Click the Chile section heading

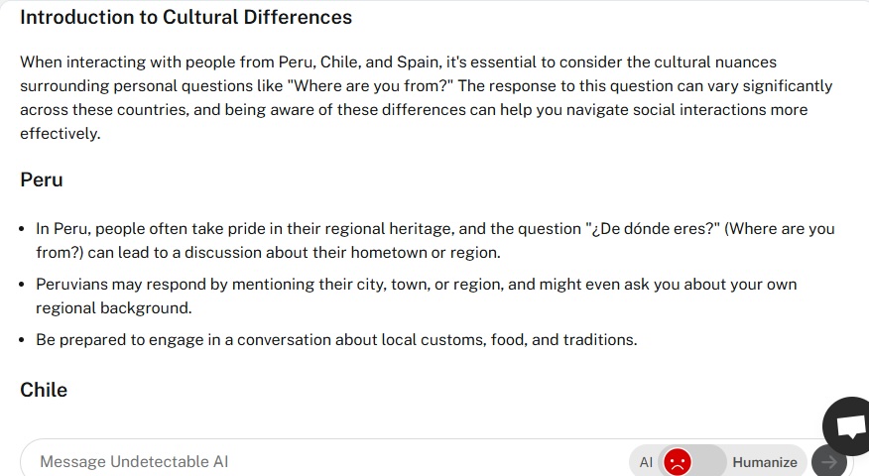(44, 390)
